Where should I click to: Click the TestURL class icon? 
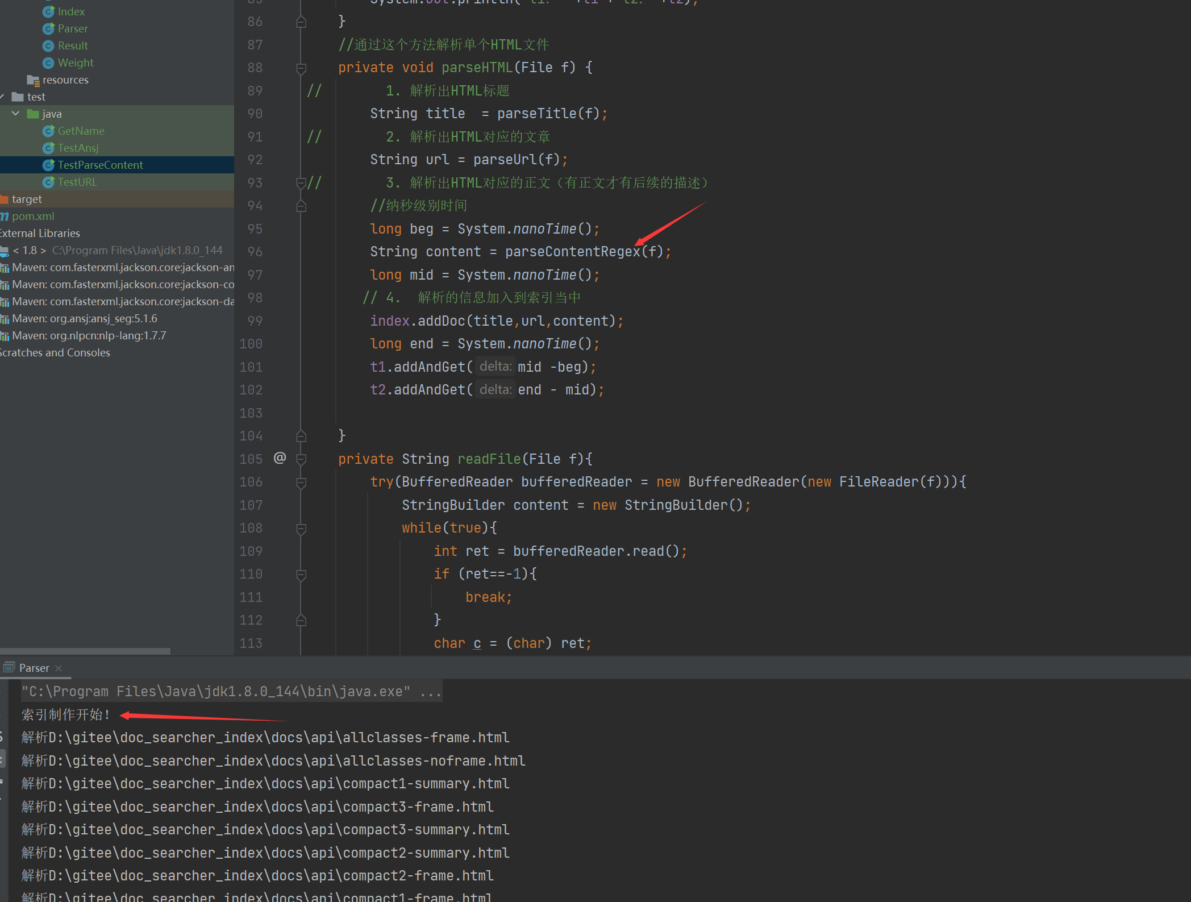click(48, 182)
